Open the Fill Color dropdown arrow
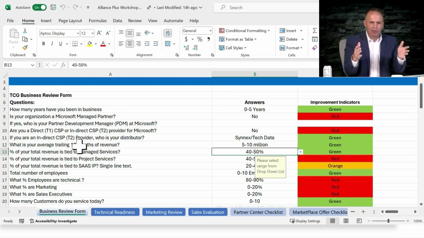The height and width of the screenshot is (238, 424). click(96, 44)
